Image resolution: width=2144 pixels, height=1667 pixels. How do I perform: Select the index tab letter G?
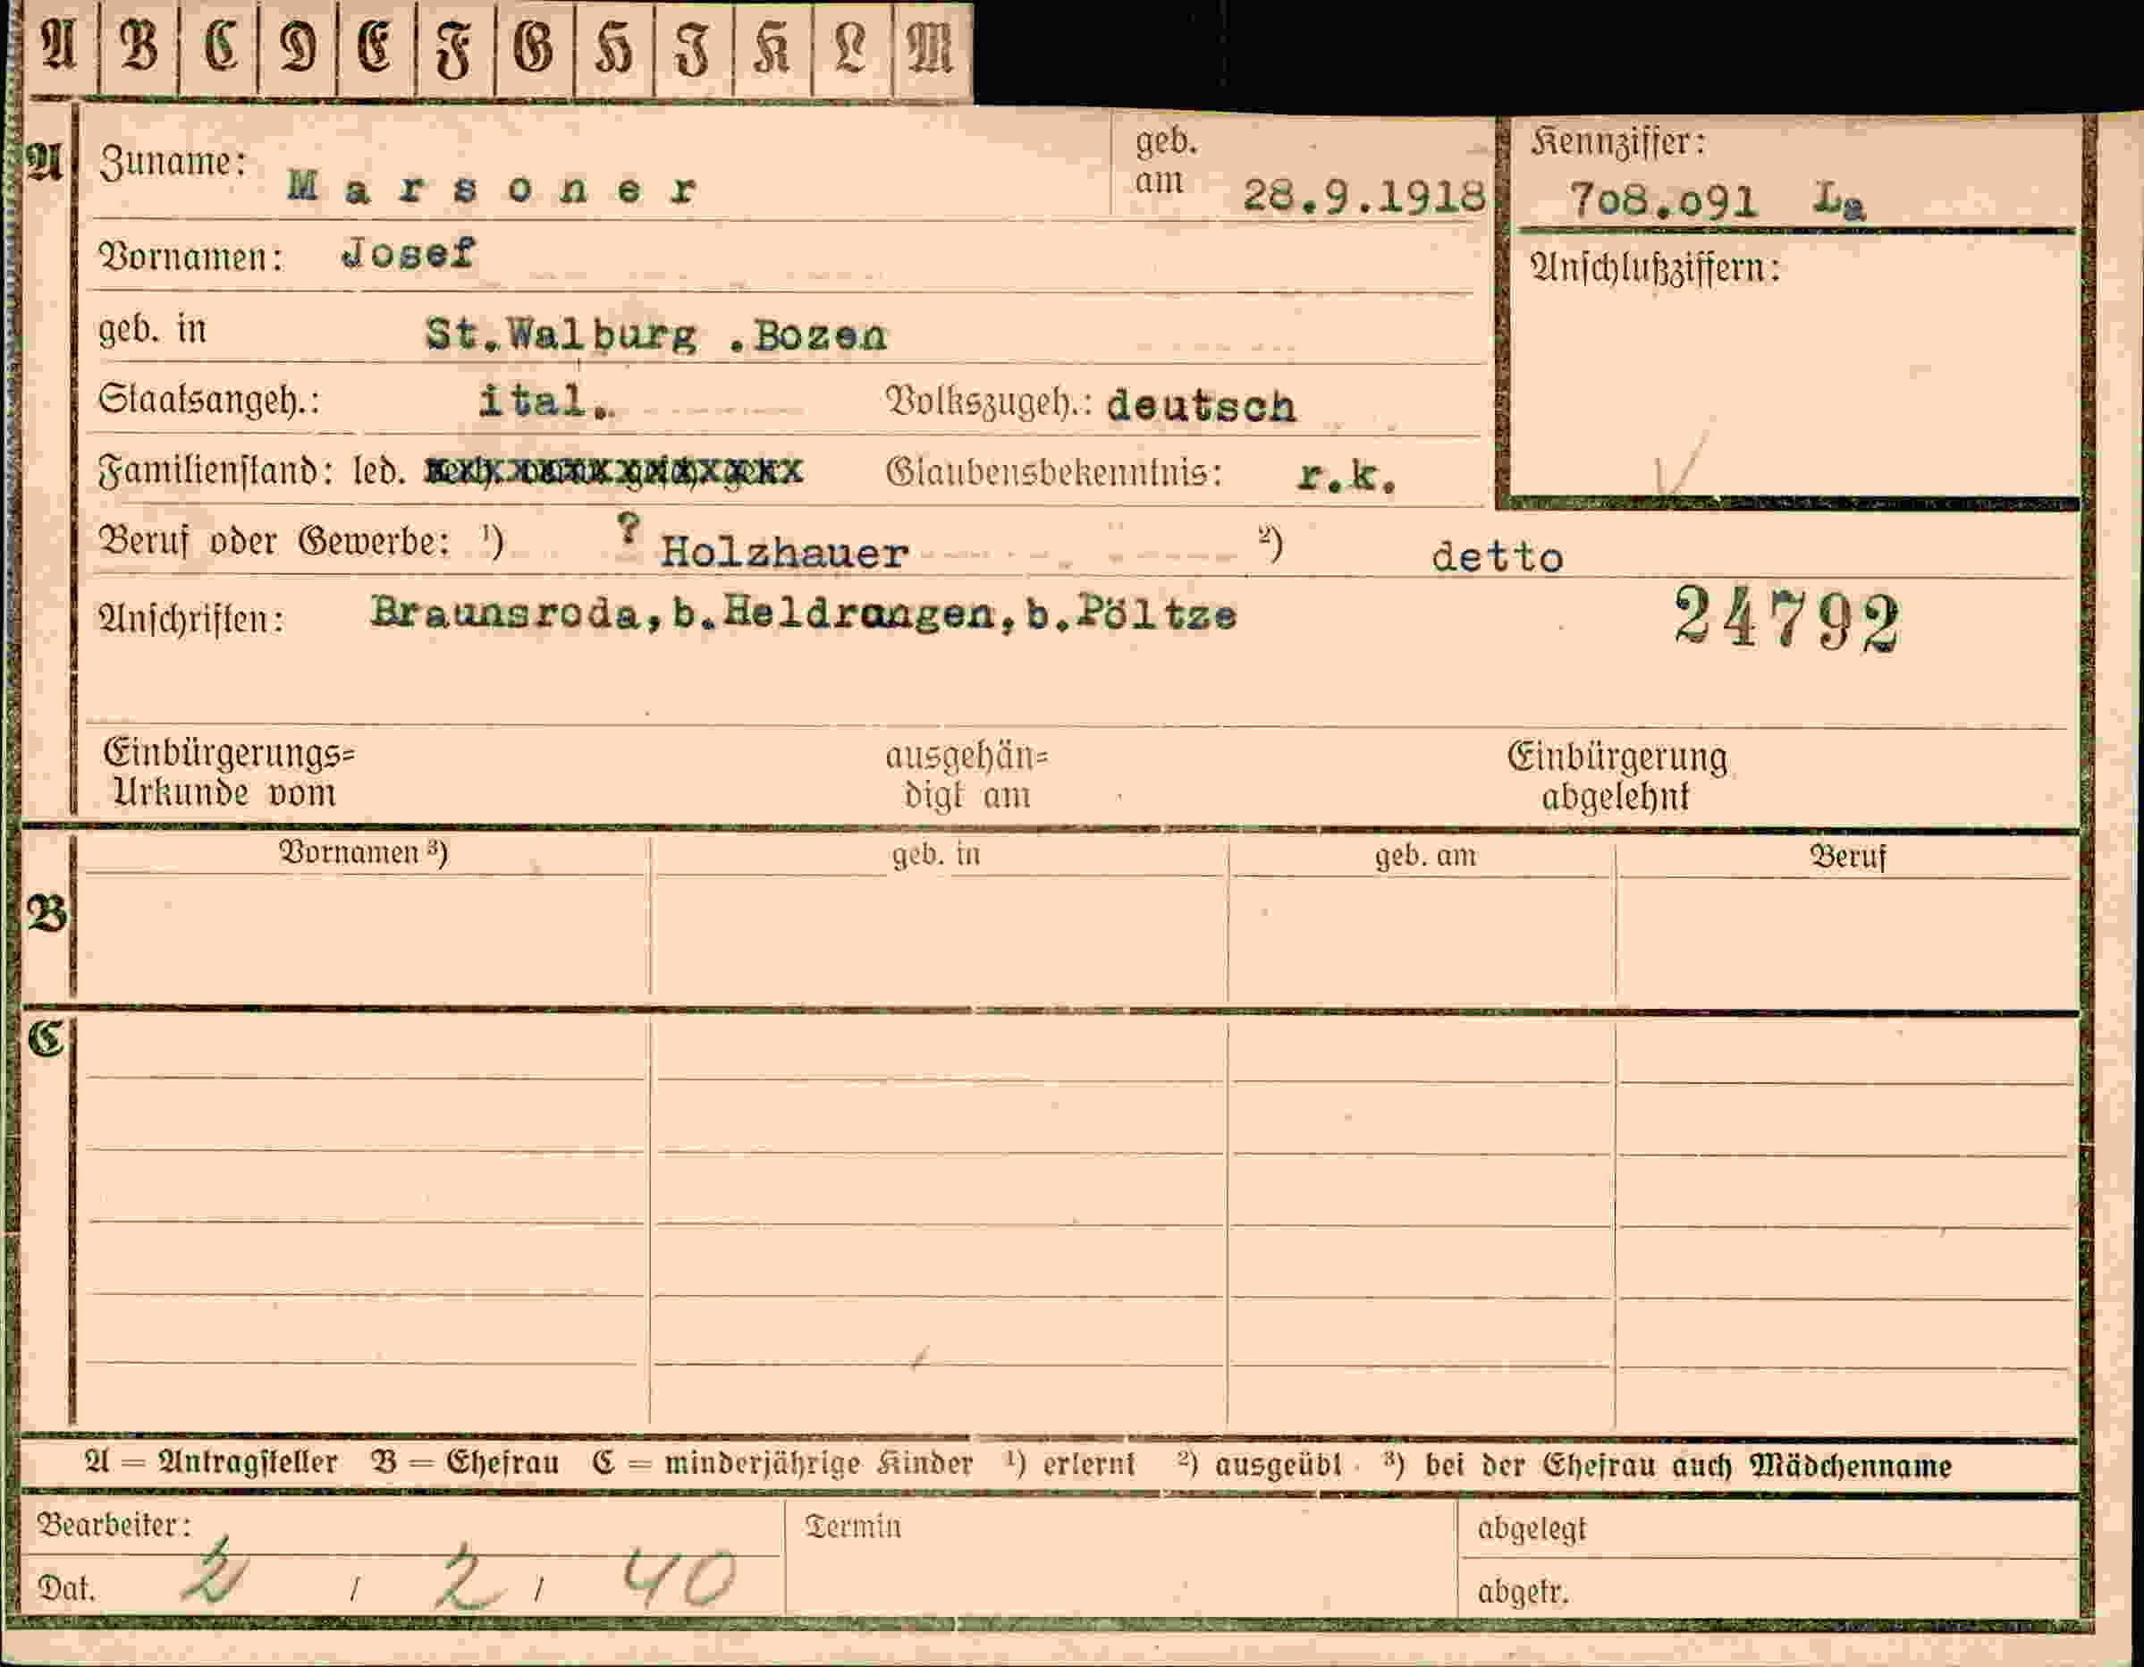tap(534, 47)
